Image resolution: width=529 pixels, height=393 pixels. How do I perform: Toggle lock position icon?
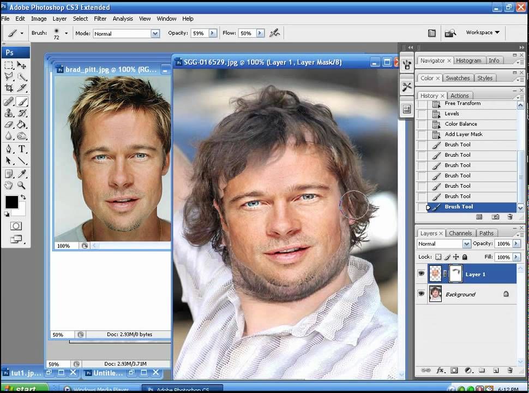[x=456, y=257]
